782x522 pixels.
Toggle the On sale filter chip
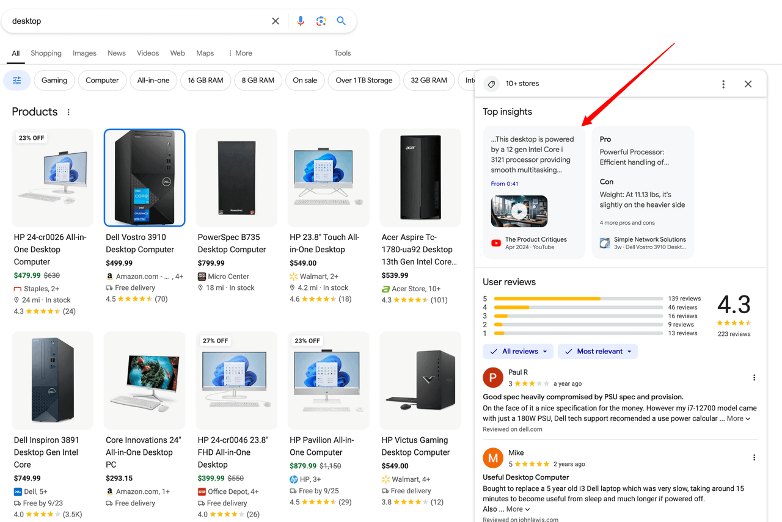click(x=305, y=81)
